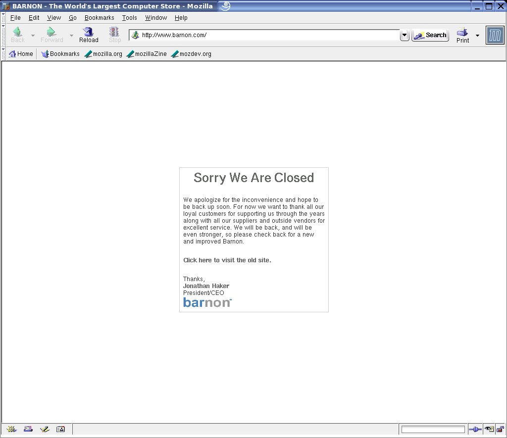
Task: Click the Print icon
Action: click(x=462, y=32)
